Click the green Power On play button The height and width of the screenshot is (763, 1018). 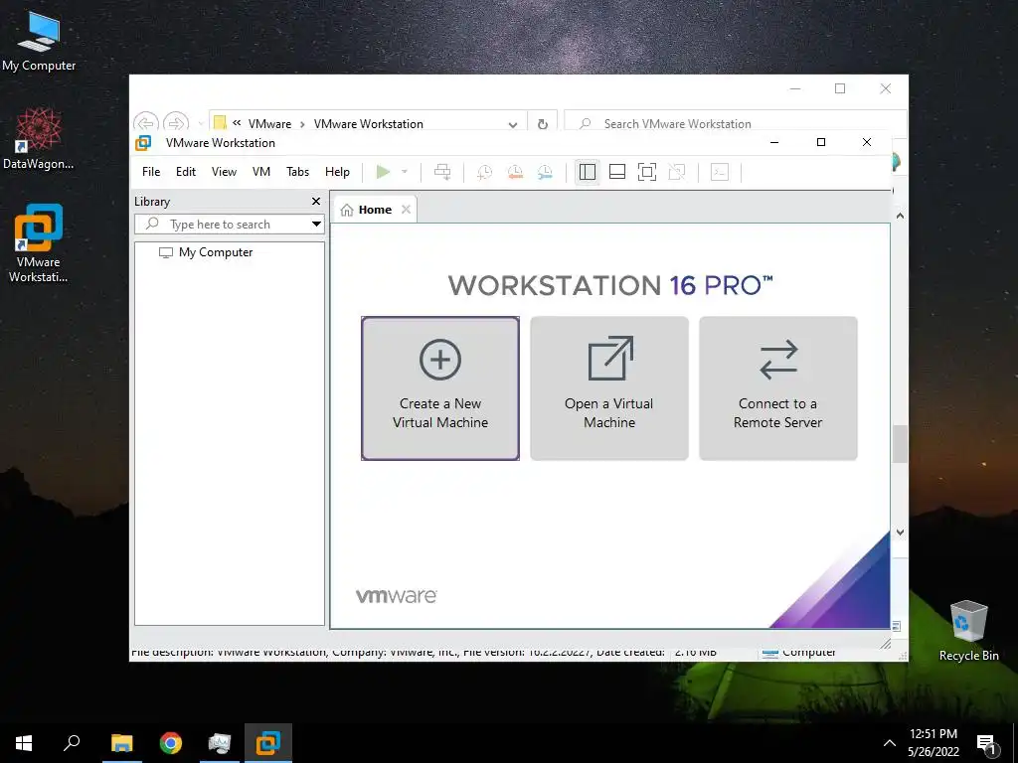pyautogui.click(x=383, y=172)
